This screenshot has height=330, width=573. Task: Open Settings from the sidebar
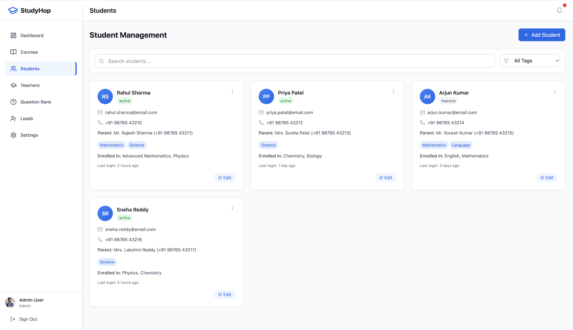[x=29, y=135]
